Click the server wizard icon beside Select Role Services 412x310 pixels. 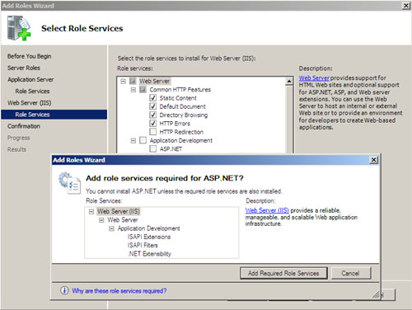point(19,28)
